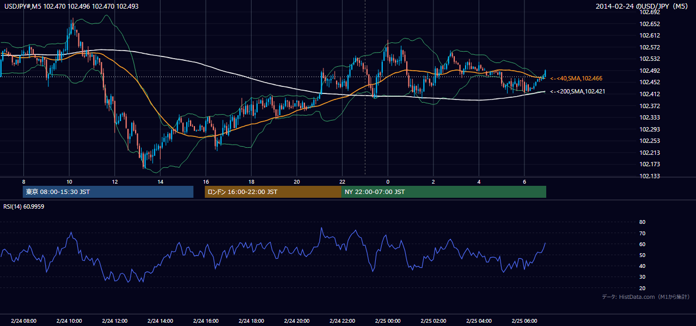696x326 pixels.
Task: Click the 2014-02-24 のUSD/JPY (M5) heading
Action: (x=643, y=6)
